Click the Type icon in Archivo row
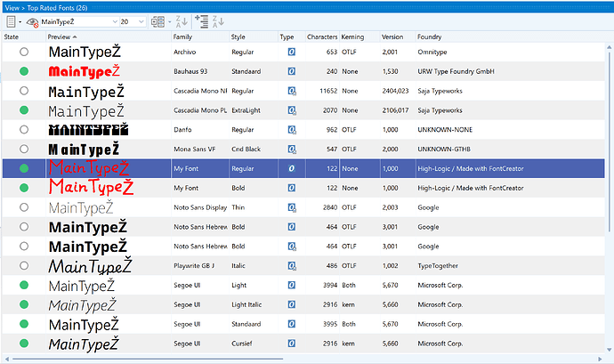 tap(291, 52)
